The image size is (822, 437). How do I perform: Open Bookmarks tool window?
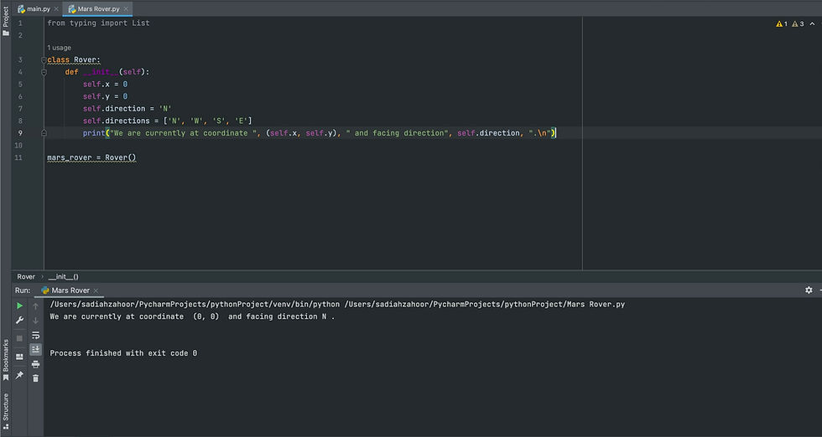coord(5,360)
